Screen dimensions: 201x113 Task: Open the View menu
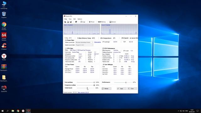[x=70, y=19]
